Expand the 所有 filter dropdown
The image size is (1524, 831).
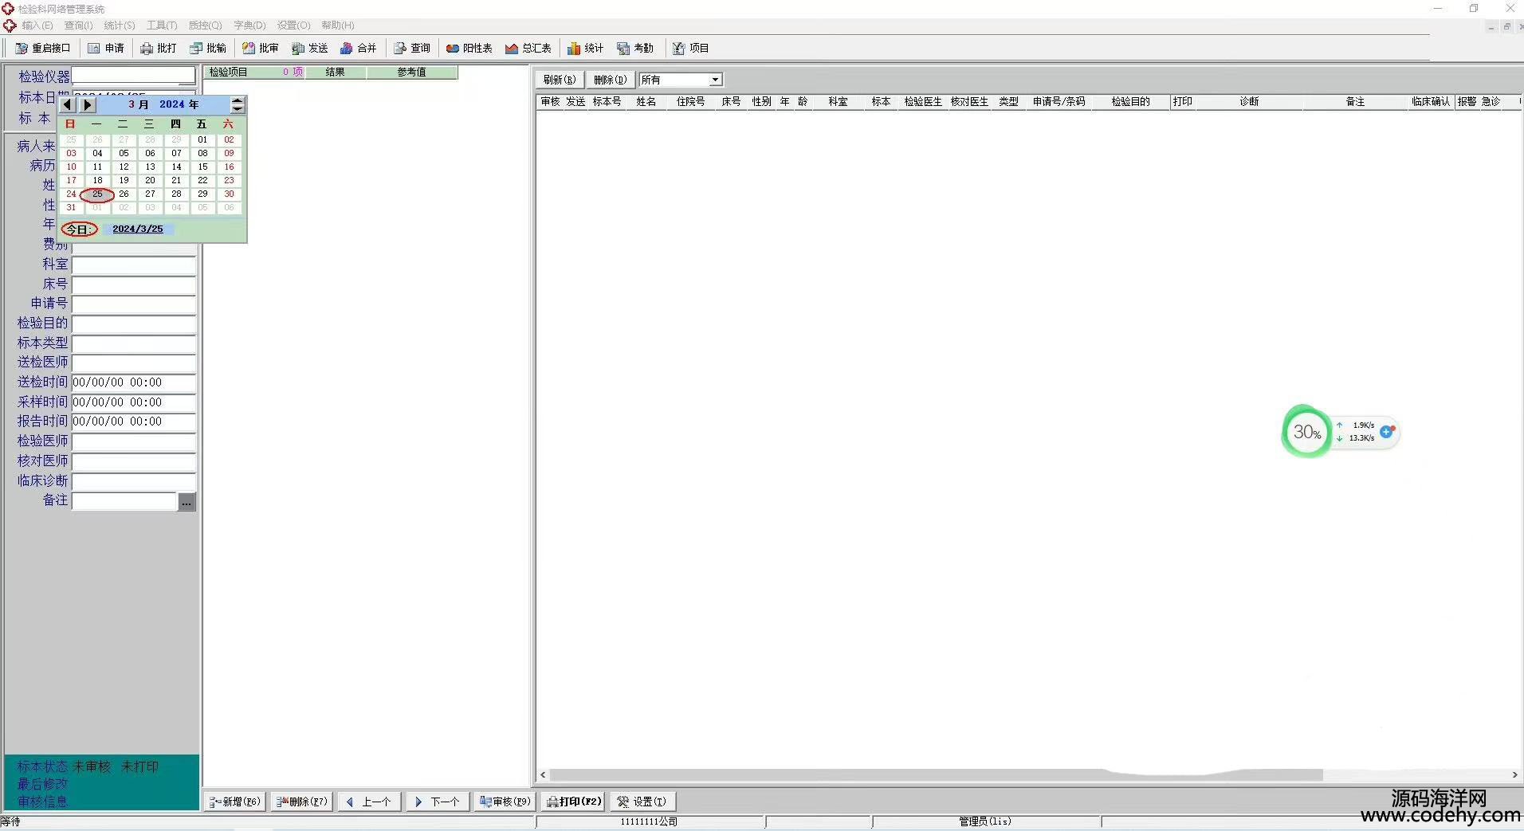pyautogui.click(x=715, y=80)
